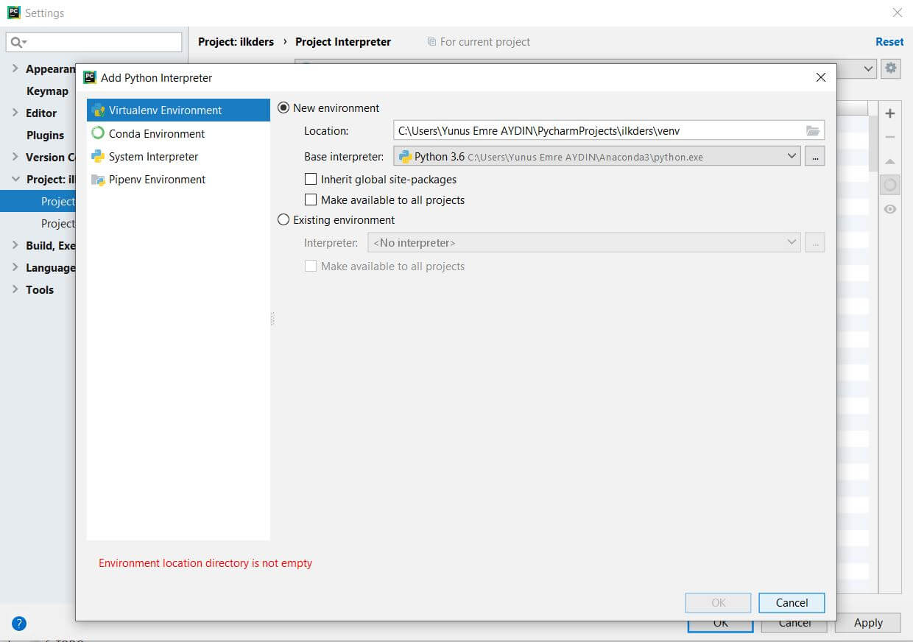
Task: Click the Pipenv Environment folder icon
Action: [98, 179]
